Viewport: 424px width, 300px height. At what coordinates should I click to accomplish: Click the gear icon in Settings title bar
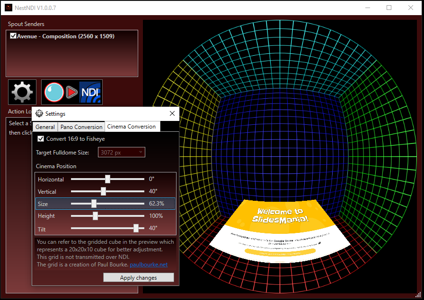click(39, 114)
